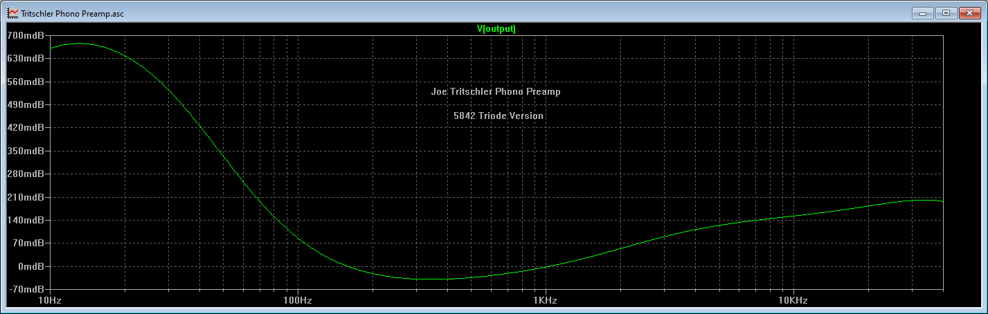The image size is (988, 314).
Task: Click the window title 'Tritschler Phono Preamp.asc'
Action: tap(73, 14)
